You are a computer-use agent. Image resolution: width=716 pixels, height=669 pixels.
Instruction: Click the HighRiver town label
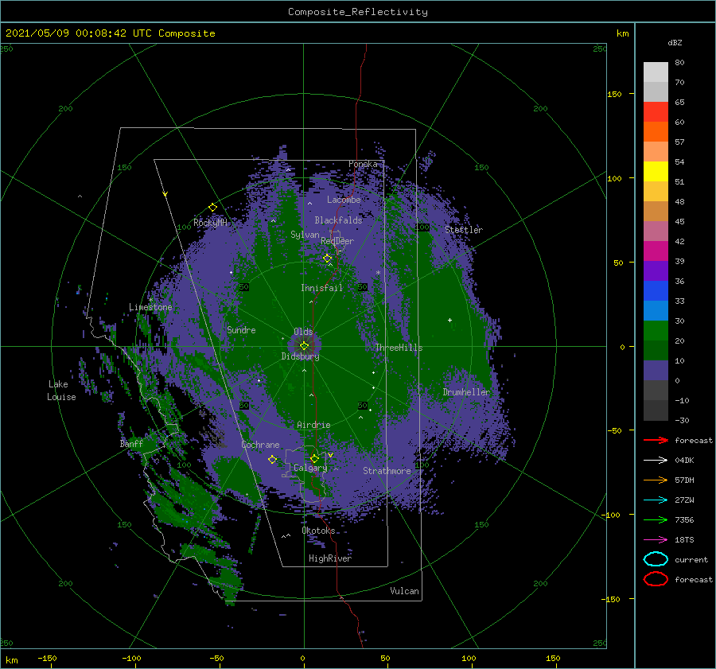click(x=330, y=558)
